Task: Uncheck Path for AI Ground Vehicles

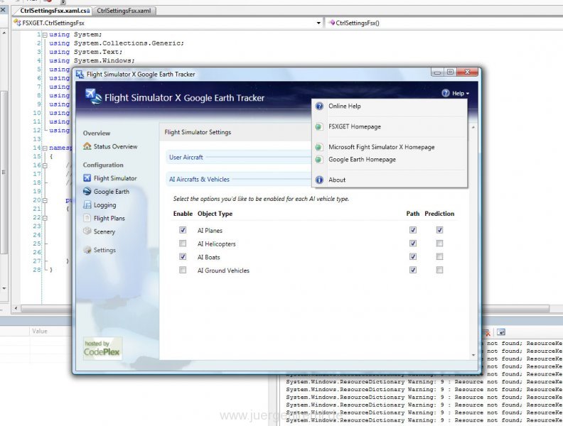Action: click(x=413, y=270)
